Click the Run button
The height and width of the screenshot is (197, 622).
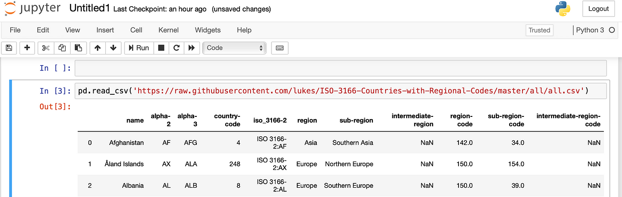tap(139, 48)
